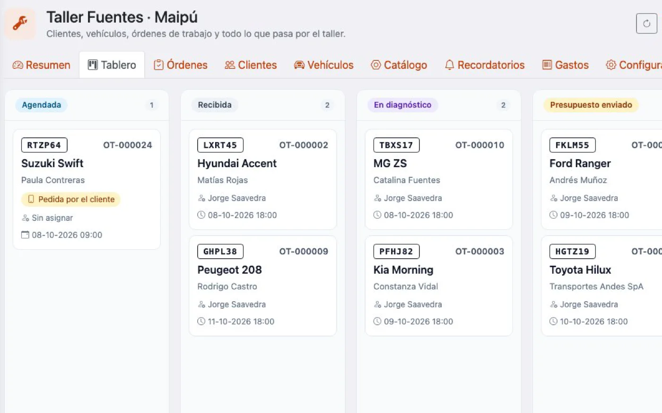Open the Hyundai Accent card
This screenshot has width=662, height=413.
262,179
